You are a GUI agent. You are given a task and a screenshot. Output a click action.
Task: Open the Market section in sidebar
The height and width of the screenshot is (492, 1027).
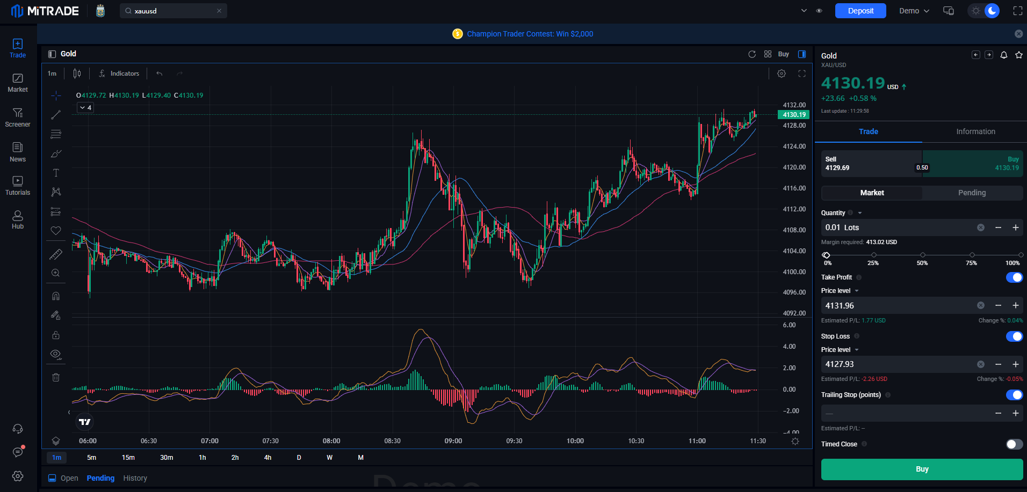tap(18, 83)
